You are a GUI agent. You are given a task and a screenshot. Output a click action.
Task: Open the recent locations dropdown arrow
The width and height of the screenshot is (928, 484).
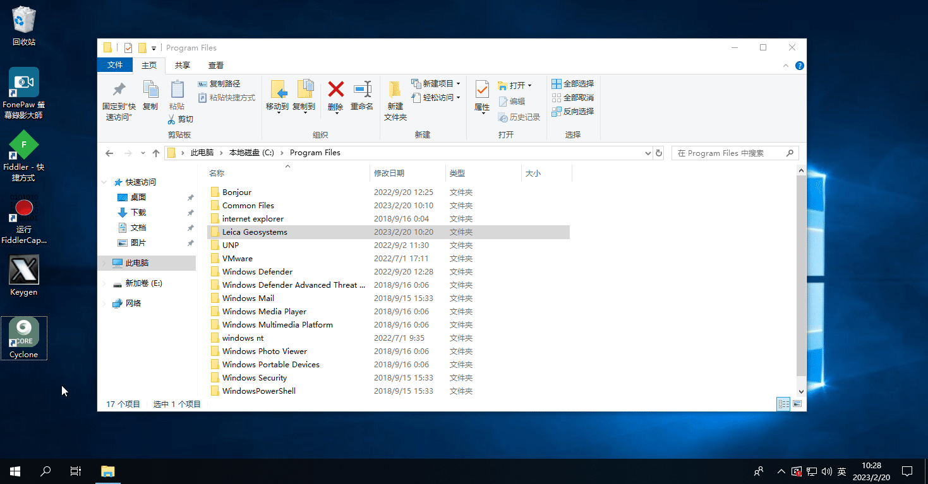143,153
